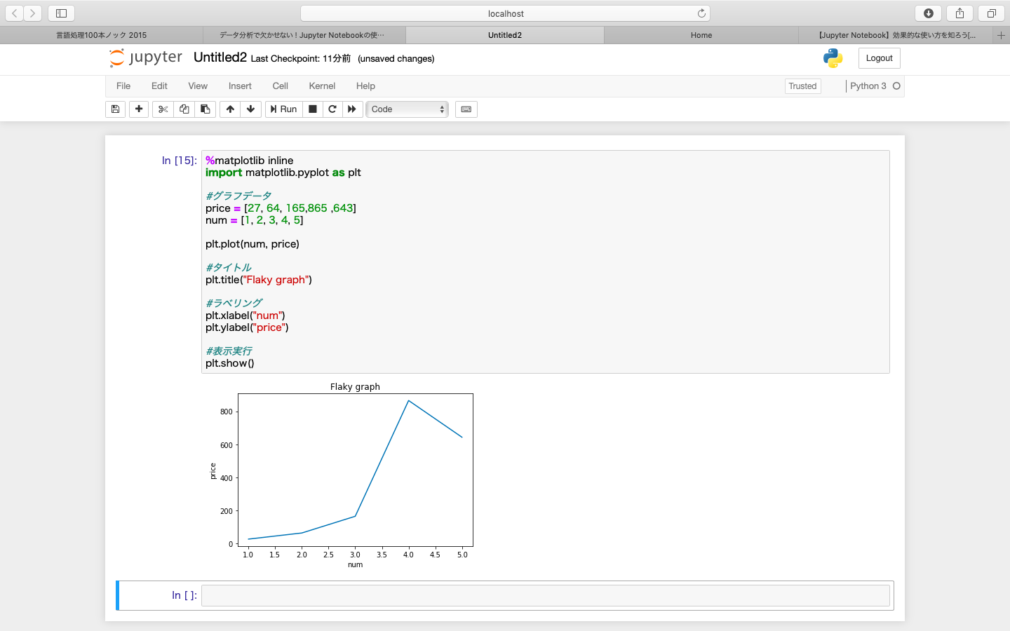Toggle the Safari sidebar icon
1010x631 pixels.
point(62,13)
